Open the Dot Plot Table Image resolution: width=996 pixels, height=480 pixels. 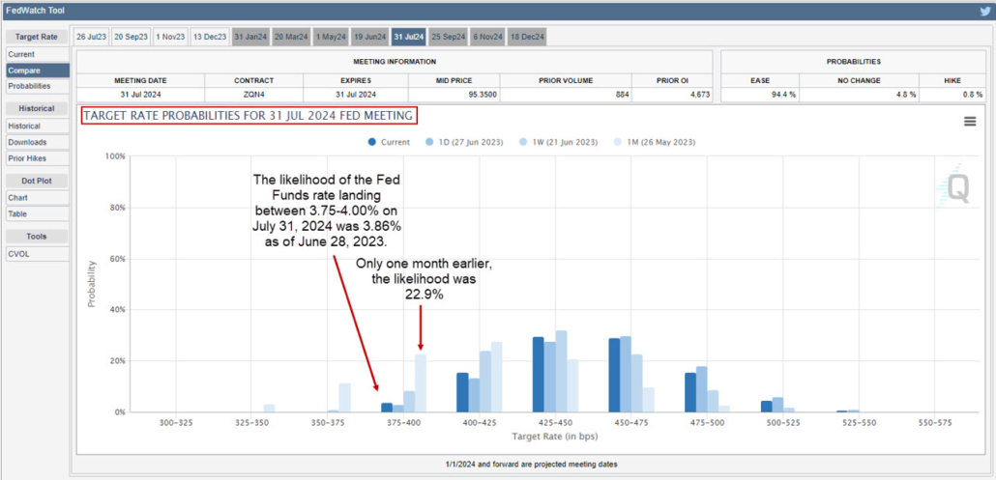pyautogui.click(x=38, y=213)
